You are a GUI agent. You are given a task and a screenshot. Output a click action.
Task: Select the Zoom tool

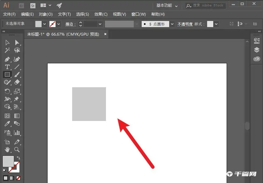pyautogui.click(x=17, y=150)
